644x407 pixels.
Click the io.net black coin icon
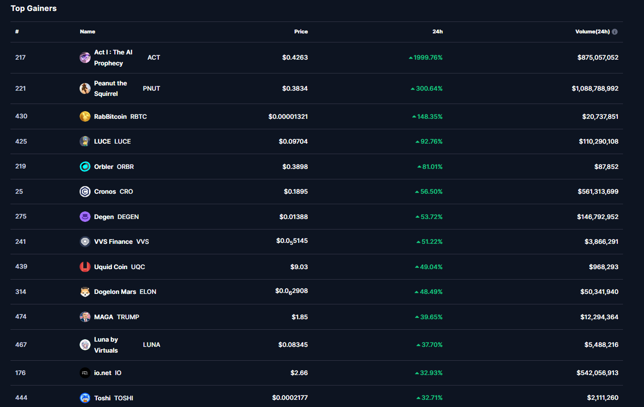click(85, 373)
